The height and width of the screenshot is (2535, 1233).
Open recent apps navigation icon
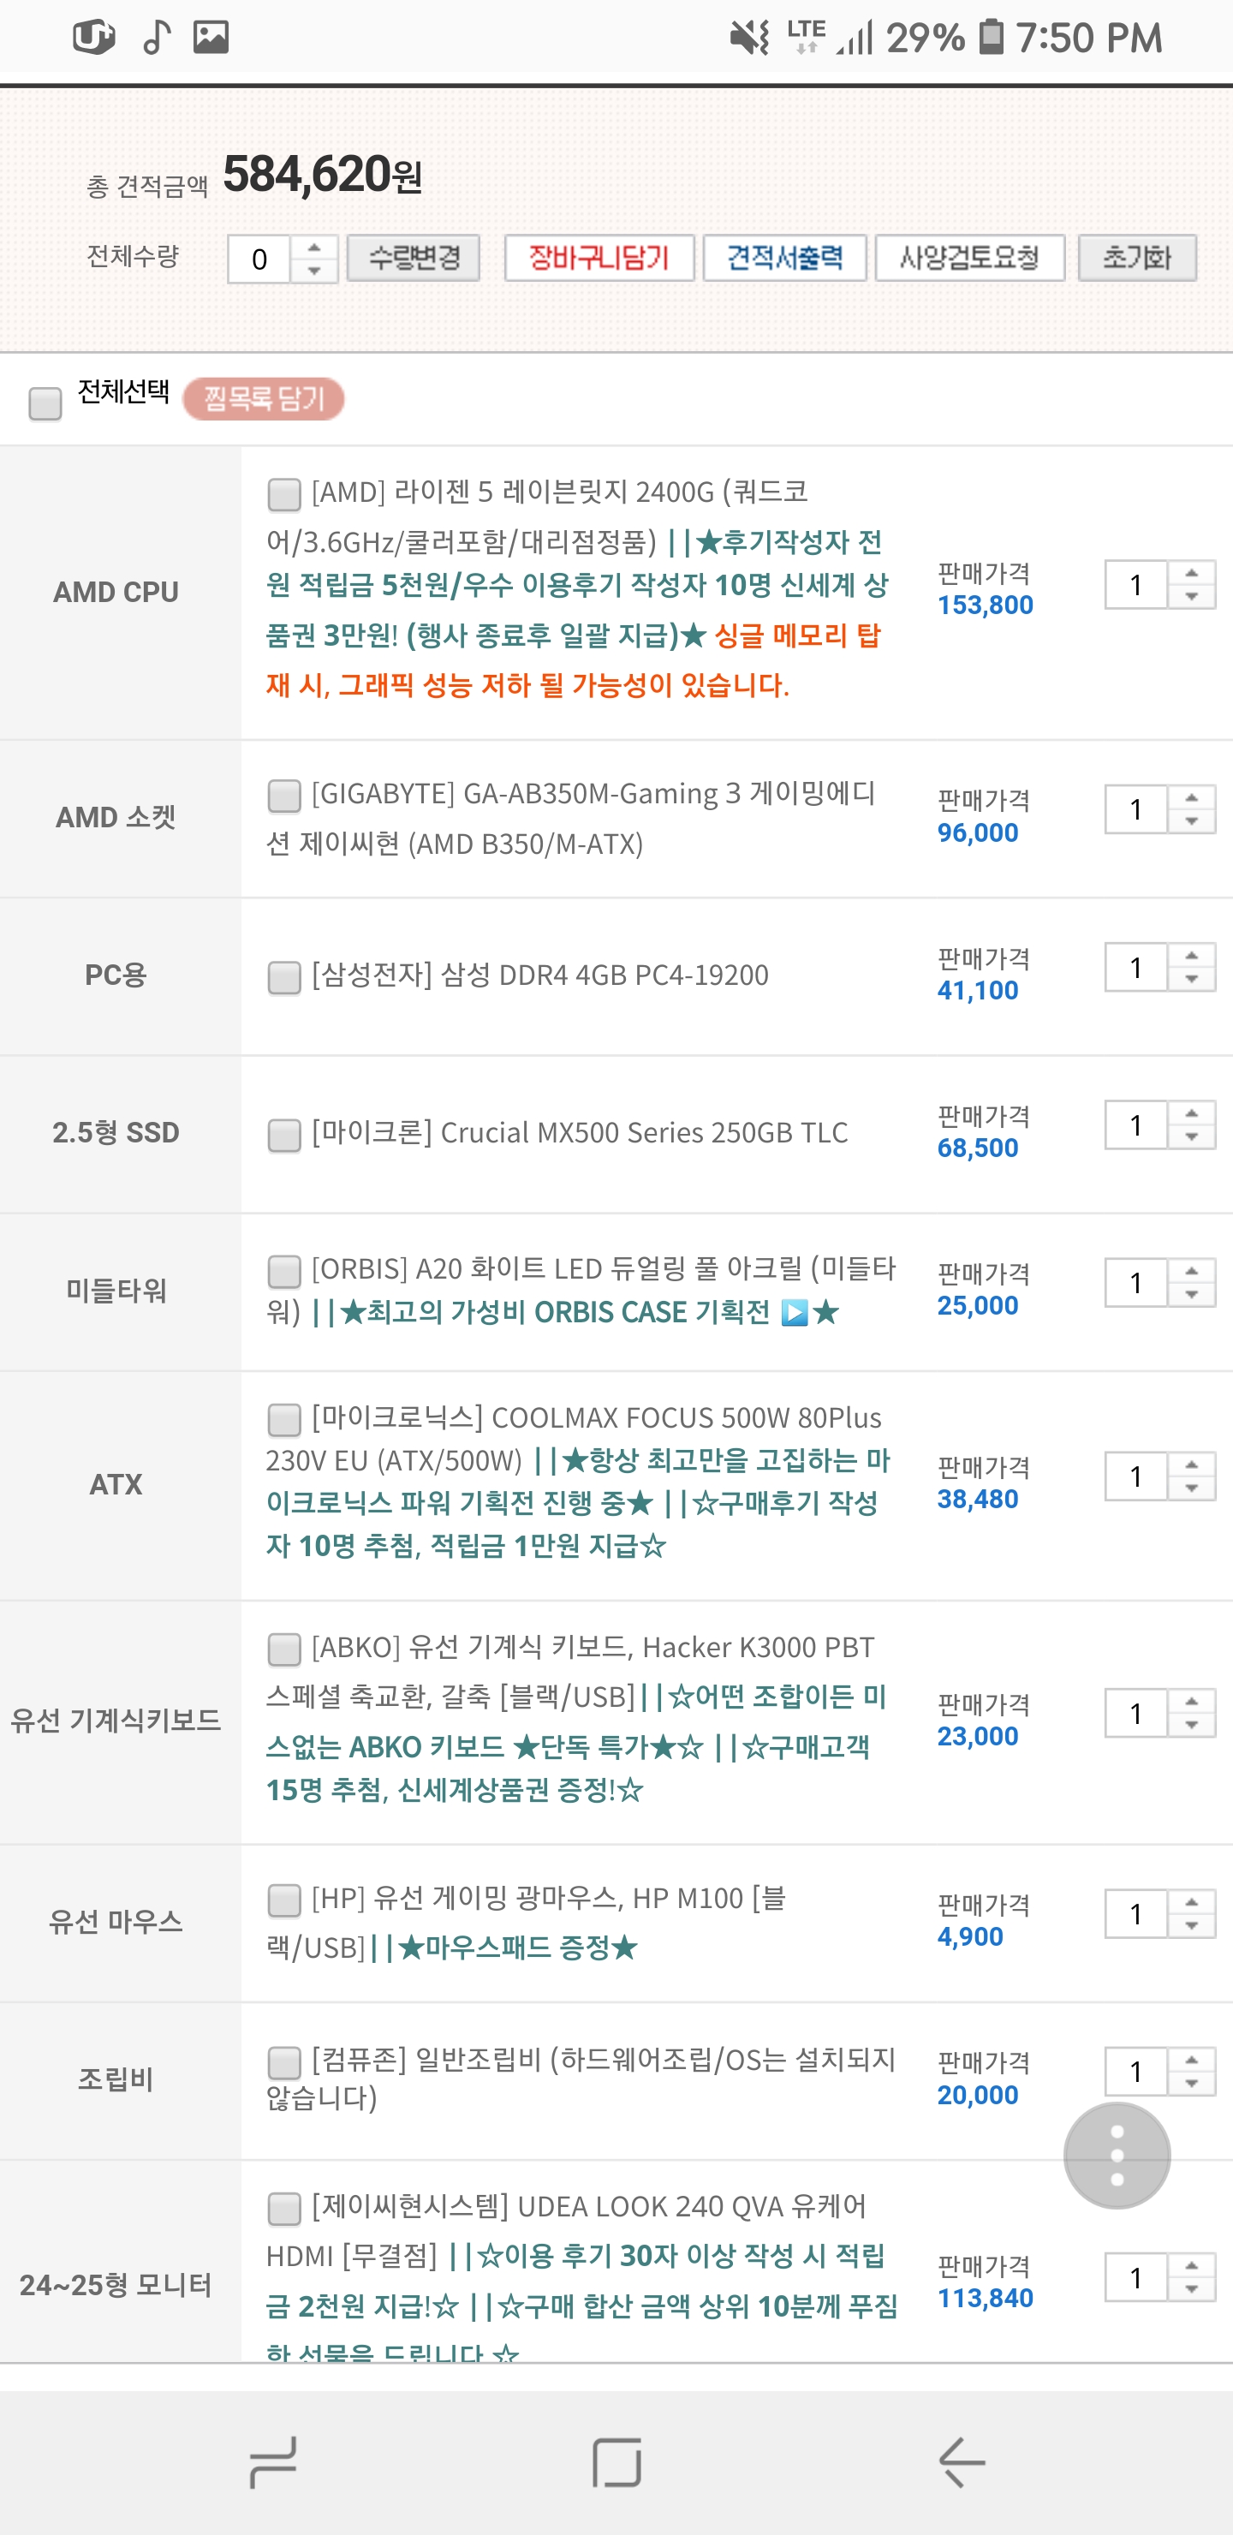[x=272, y=2462]
